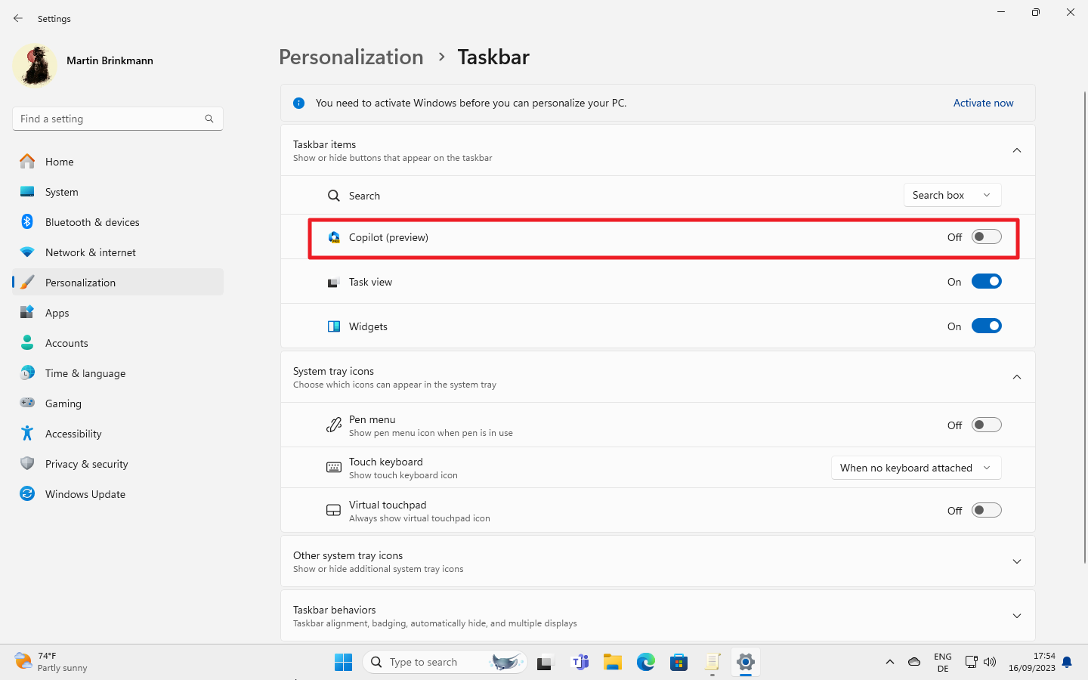Open Windows Start button on taskbar
The width and height of the screenshot is (1088, 680).
pyautogui.click(x=343, y=663)
